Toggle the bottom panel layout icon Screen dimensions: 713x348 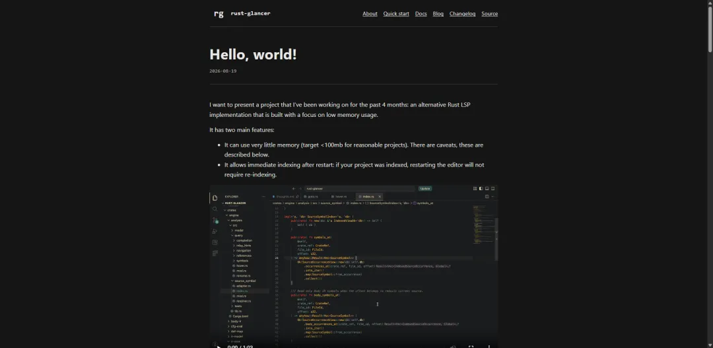pos(487,188)
